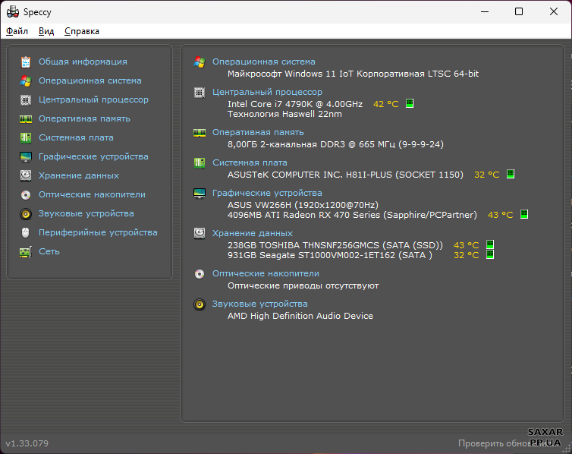Screen dimensions: 572x454
Task: Open Оперативная память sidebar section
Action: coord(84,118)
